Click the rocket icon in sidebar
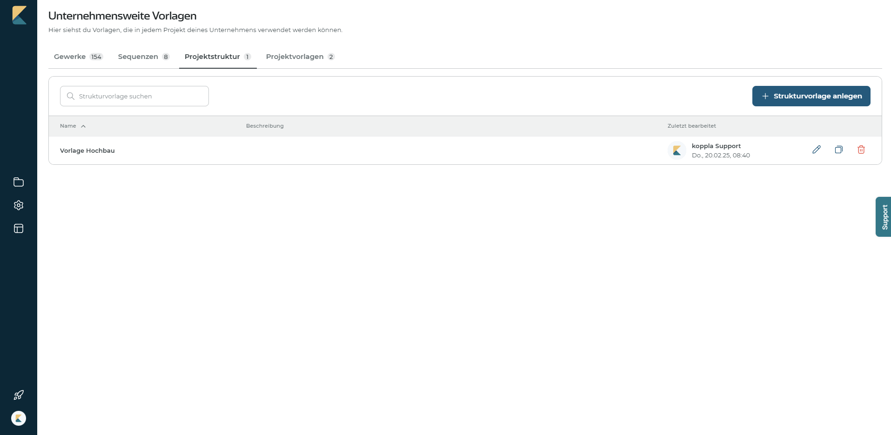The image size is (891, 435). point(19,395)
